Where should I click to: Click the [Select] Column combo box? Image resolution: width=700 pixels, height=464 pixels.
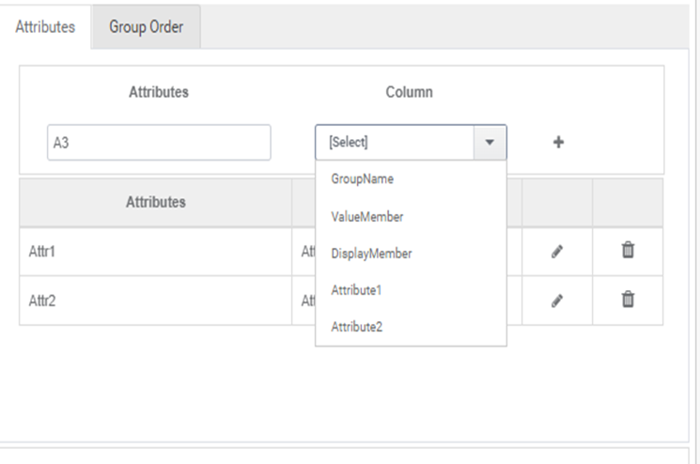411,143
